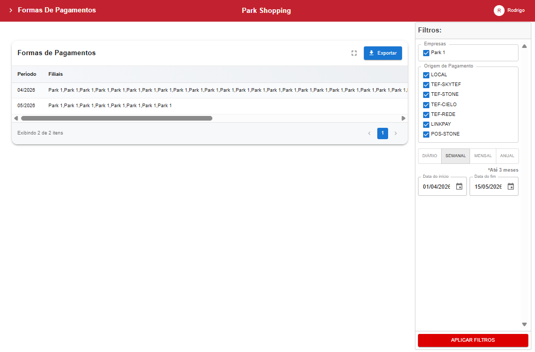This screenshot has height=352, width=535.
Task: Uncheck the Park 1 company checkbox
Action: [x=426, y=53]
